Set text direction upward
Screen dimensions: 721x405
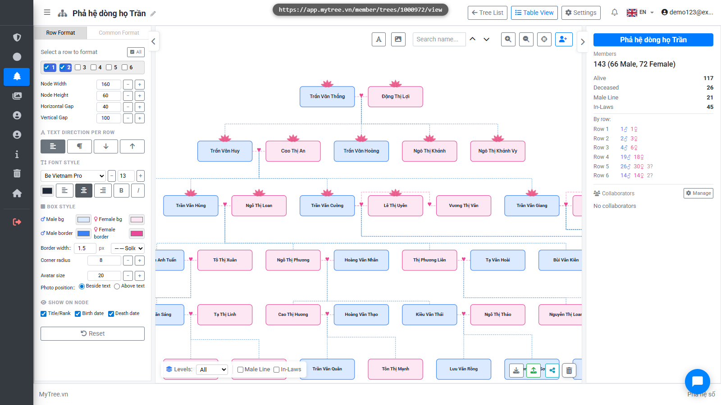[132, 146]
